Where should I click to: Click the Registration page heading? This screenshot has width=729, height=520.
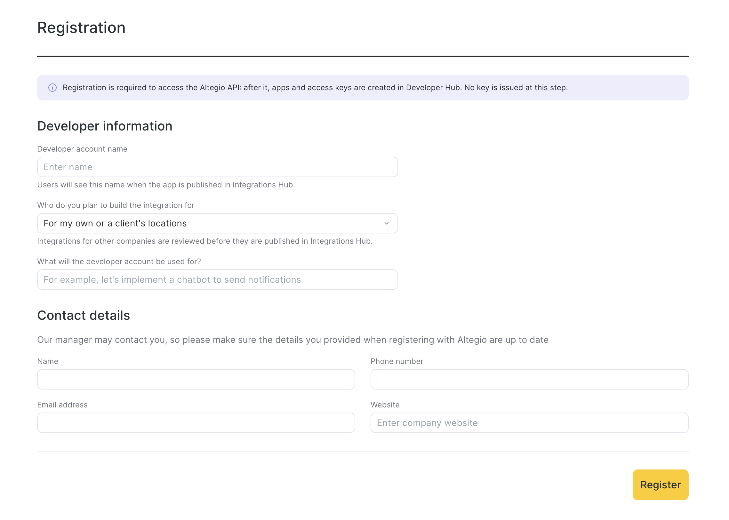click(x=81, y=28)
